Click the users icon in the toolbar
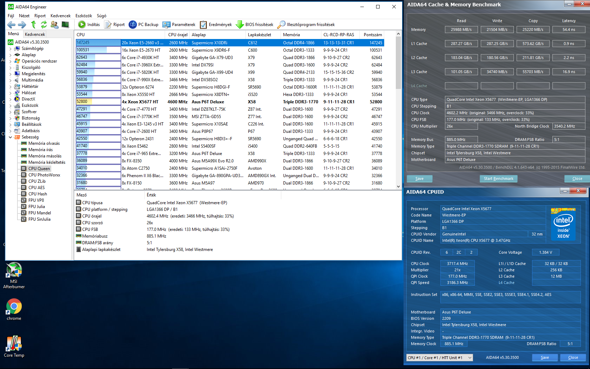The image size is (590, 369). pos(54,25)
